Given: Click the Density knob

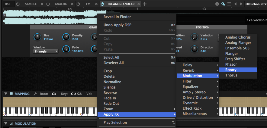Looking at the screenshot, I should tap(66, 37).
